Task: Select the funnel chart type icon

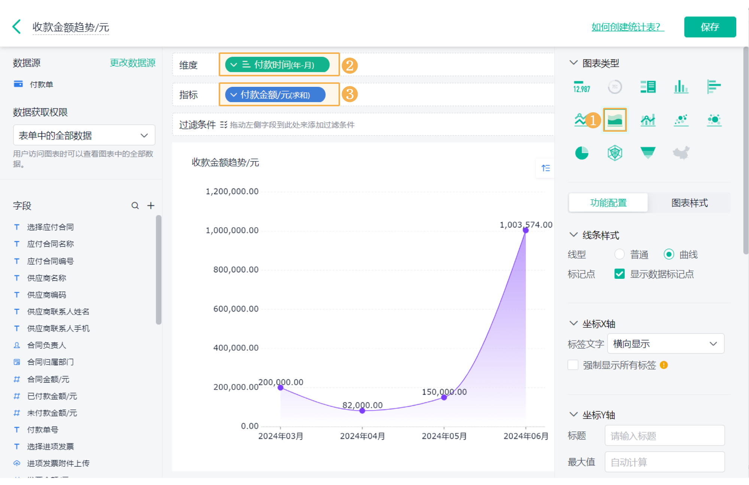Action: [648, 152]
